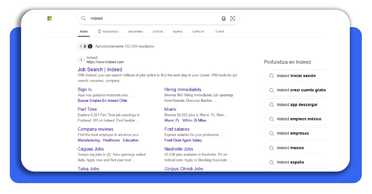Switch to the MAPAS tab
Image resolution: width=372 pixels, height=194 pixels.
(177, 31)
